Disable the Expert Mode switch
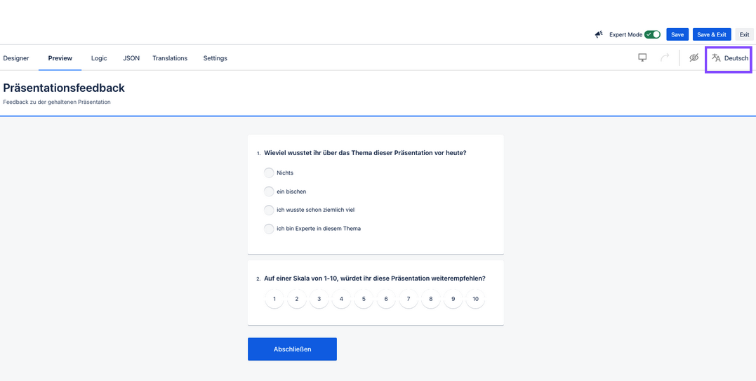The width and height of the screenshot is (756, 381). click(x=653, y=34)
